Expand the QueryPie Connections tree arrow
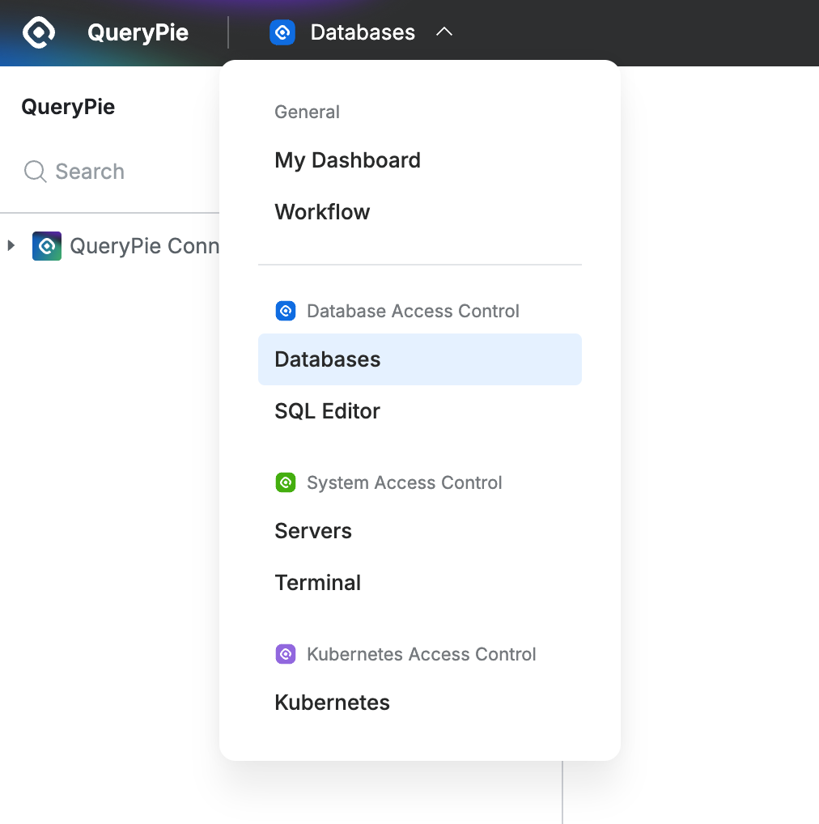 [x=11, y=245]
